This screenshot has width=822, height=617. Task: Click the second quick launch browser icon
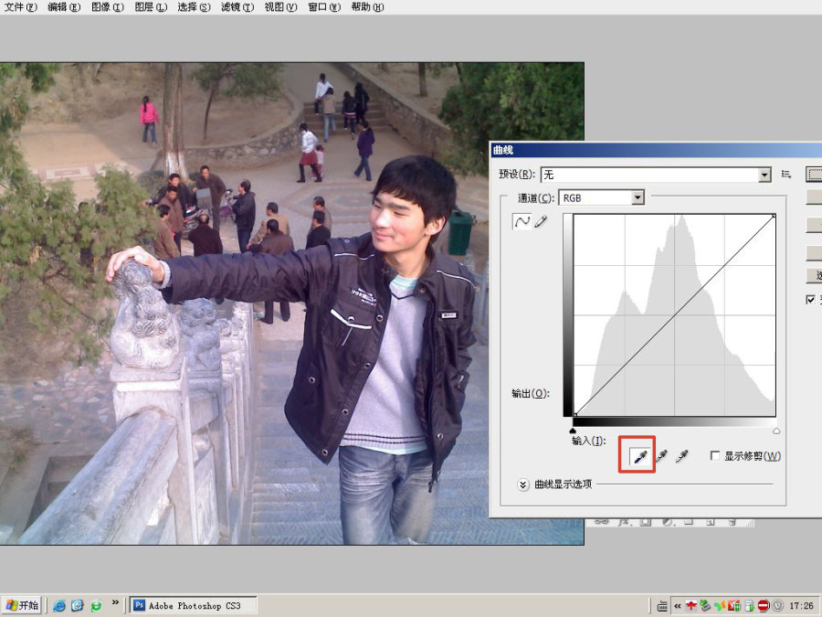tap(78, 605)
